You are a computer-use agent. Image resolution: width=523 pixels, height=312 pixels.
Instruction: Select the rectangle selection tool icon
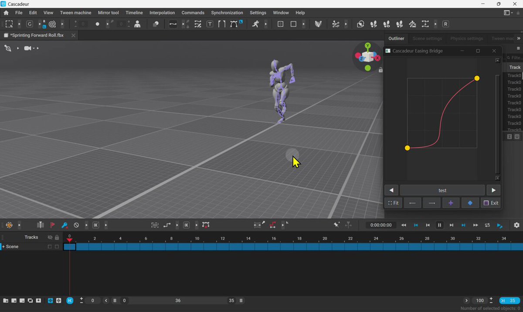(x=9, y=24)
